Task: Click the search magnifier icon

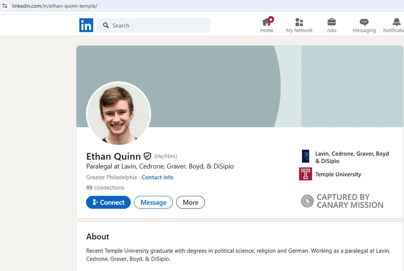Action: click(x=106, y=25)
